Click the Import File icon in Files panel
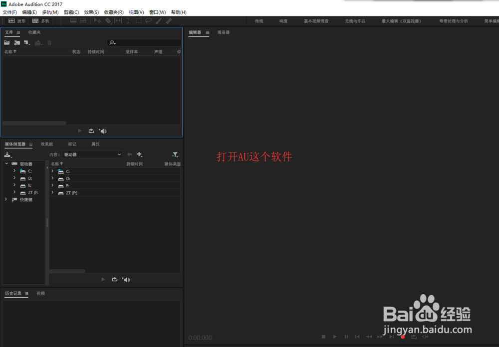Screen dimensions: 499x347 click(17, 42)
